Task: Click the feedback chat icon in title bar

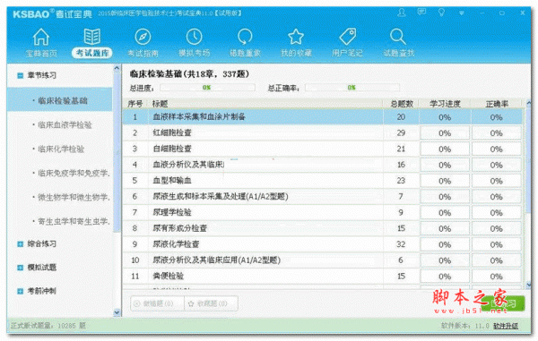Action: click(x=421, y=13)
